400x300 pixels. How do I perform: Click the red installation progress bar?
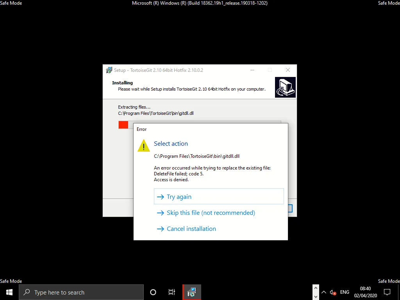(123, 125)
